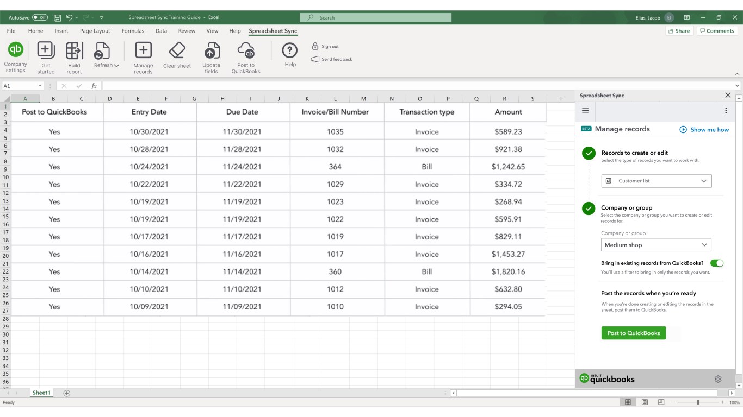Select the Sheet1 tab
The image size is (743, 417).
click(41, 393)
